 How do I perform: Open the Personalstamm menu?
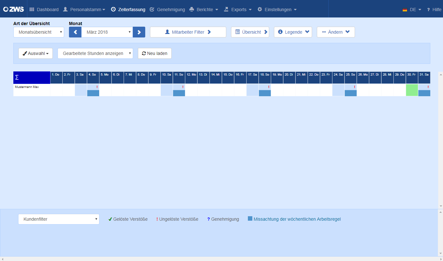pyautogui.click(x=84, y=10)
